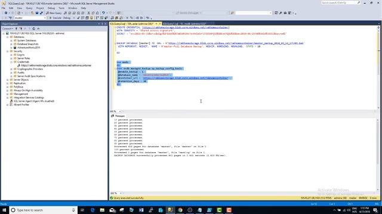The image size is (382, 214).
Task: Click the Copy icon in the toolbar
Action: [93, 13]
